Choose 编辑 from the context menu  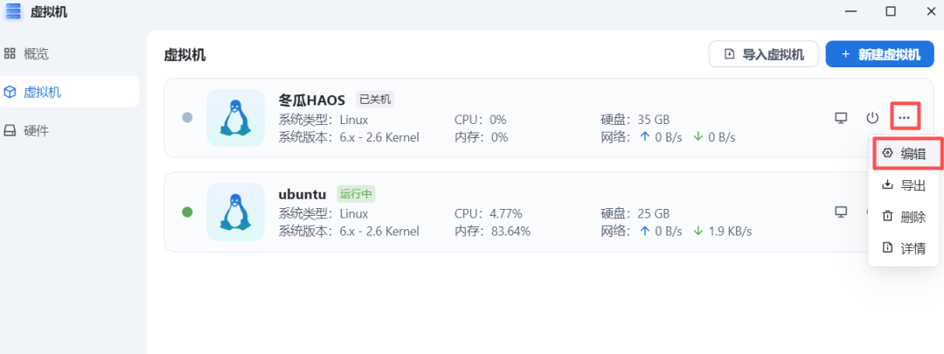pyautogui.click(x=904, y=154)
